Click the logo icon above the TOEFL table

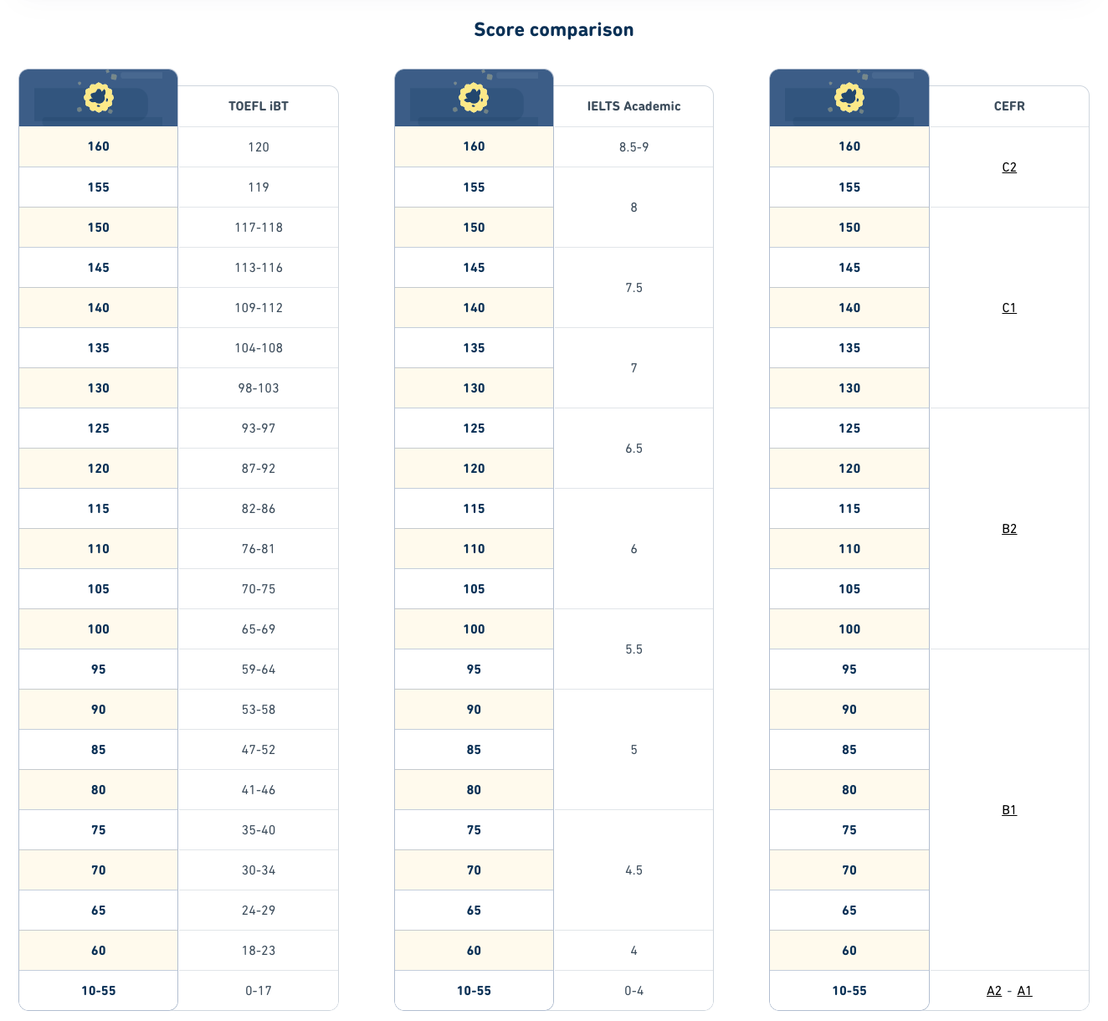[x=99, y=98]
